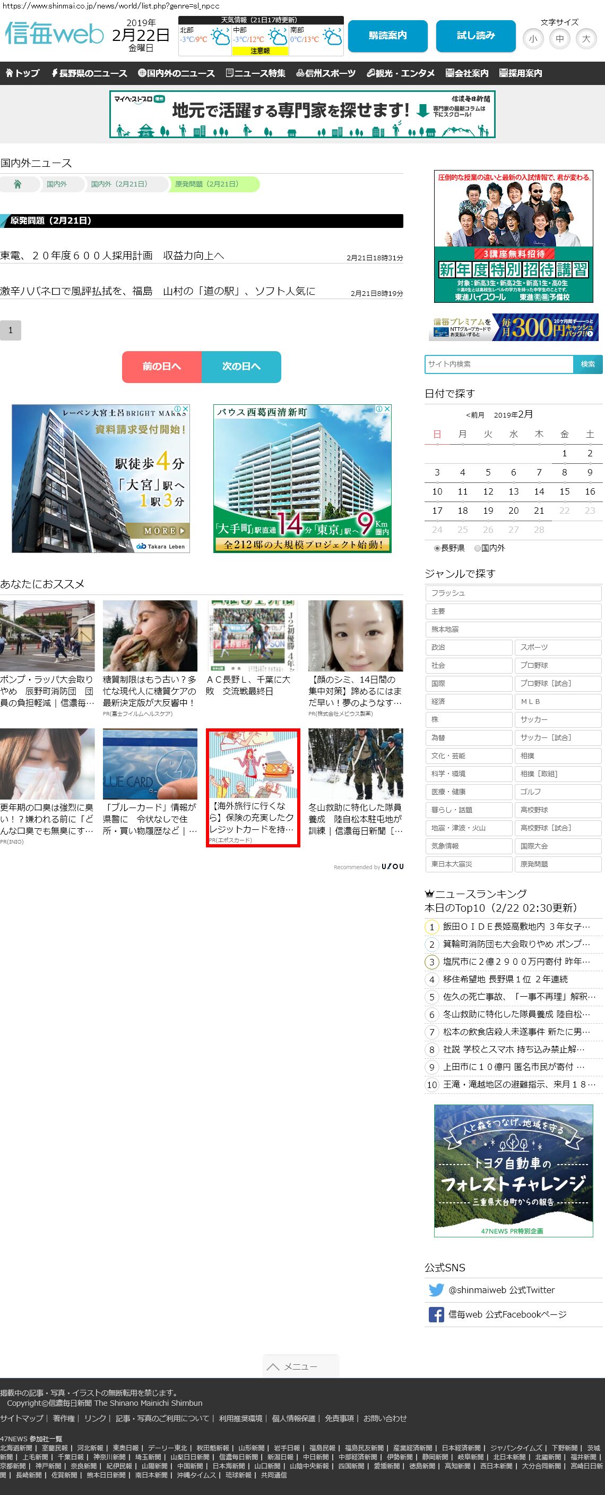
Task: Click the 試し読み button
Action: tap(476, 36)
